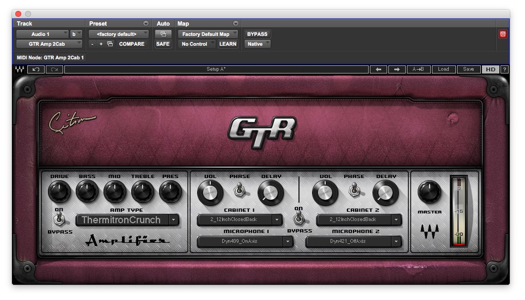Open the Audio 1 track selector

(x=42, y=34)
